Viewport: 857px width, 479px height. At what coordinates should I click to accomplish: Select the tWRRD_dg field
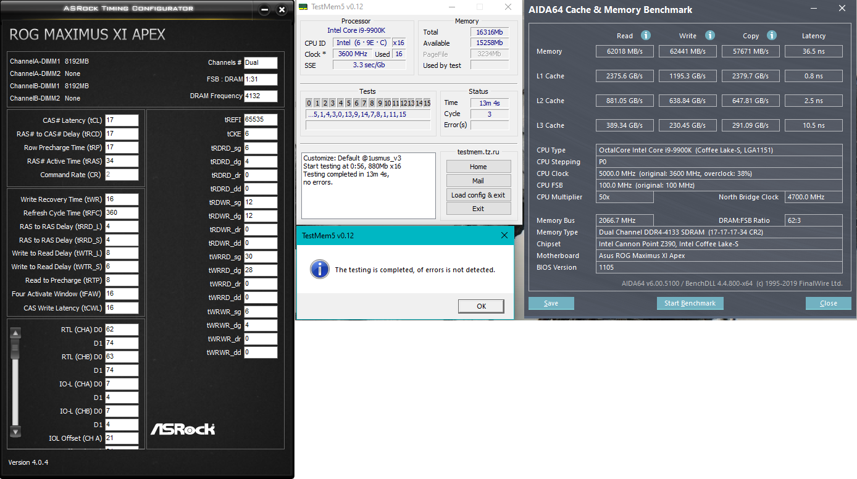coord(261,270)
